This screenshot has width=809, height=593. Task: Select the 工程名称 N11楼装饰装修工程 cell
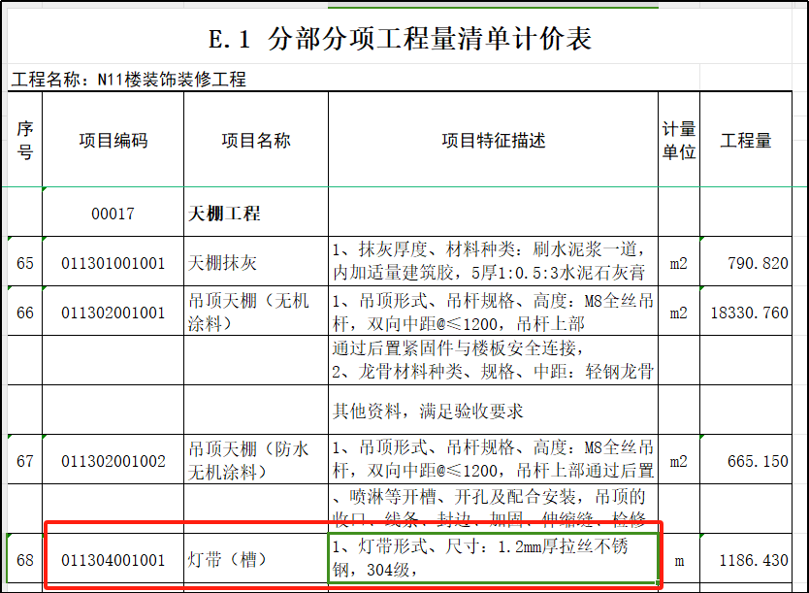click(129, 80)
